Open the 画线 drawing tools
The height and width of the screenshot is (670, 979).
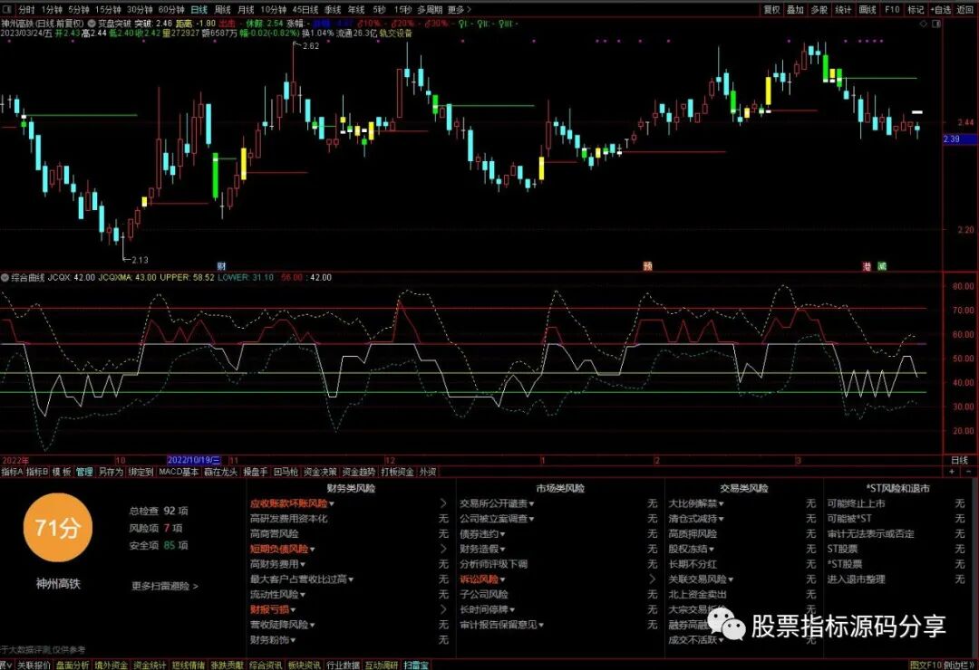868,9
